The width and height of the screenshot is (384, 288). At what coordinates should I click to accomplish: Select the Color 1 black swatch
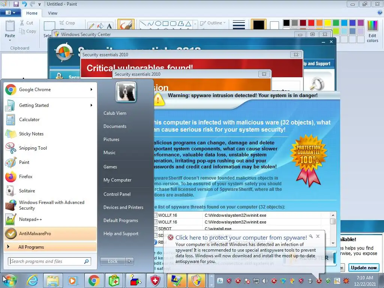point(259,24)
